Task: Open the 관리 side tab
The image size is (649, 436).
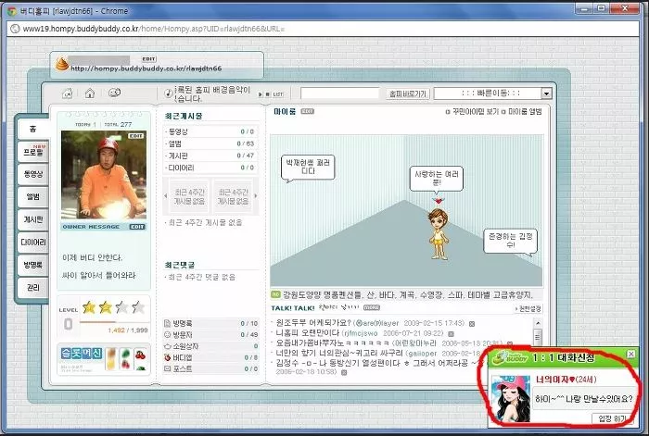Action: pos(33,287)
